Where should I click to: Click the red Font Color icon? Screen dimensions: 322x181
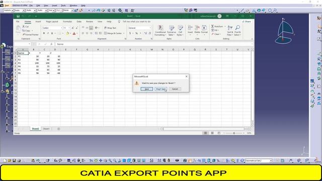click(x=74, y=33)
